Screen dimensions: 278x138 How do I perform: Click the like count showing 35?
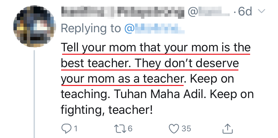186,128
